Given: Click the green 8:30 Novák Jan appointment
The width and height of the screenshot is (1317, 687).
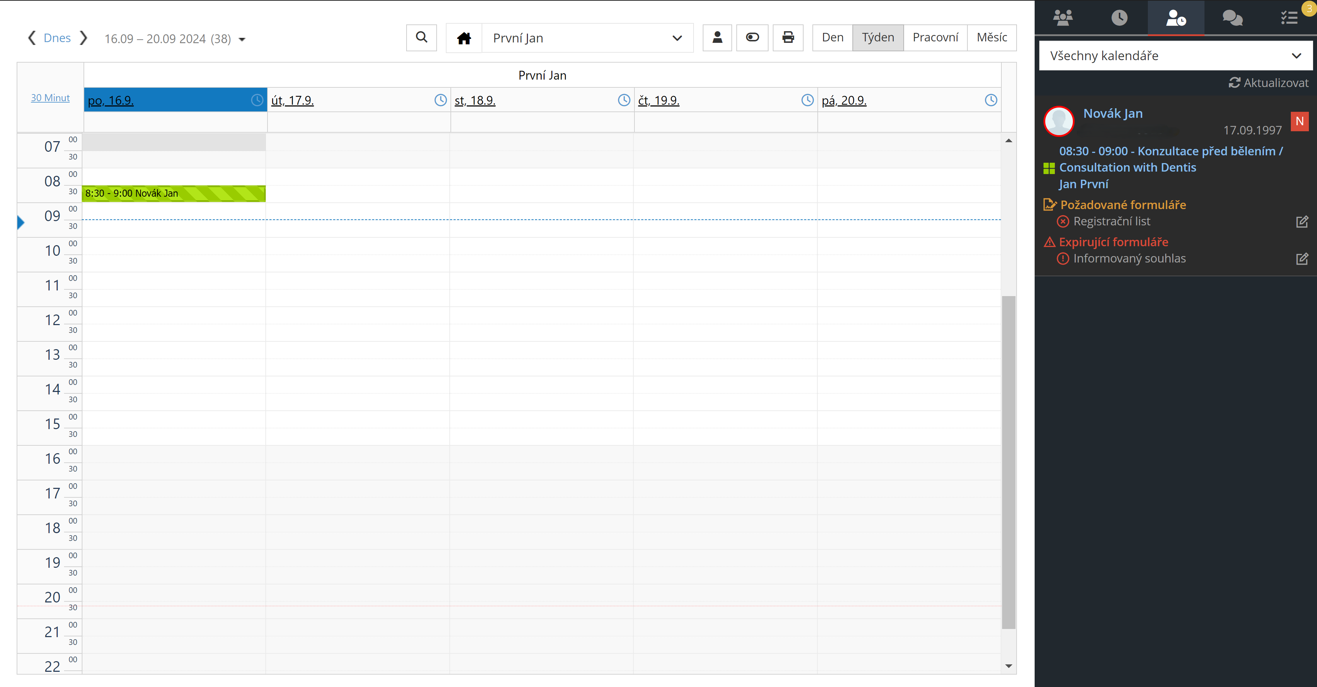Looking at the screenshot, I should coord(174,194).
